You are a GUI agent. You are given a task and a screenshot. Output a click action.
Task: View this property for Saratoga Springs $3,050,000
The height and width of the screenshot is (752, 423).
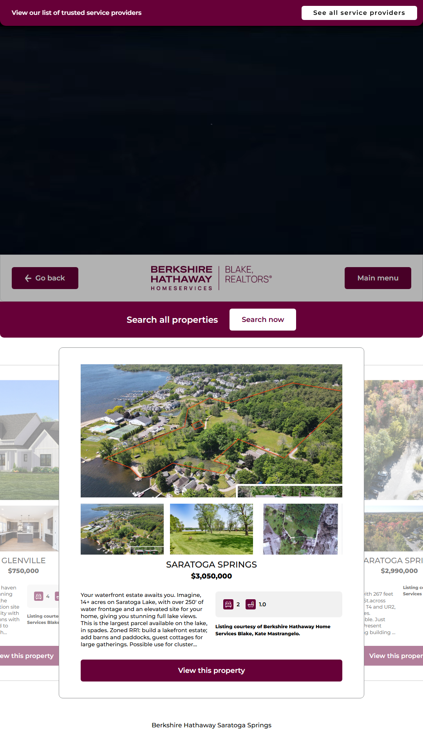(x=211, y=671)
